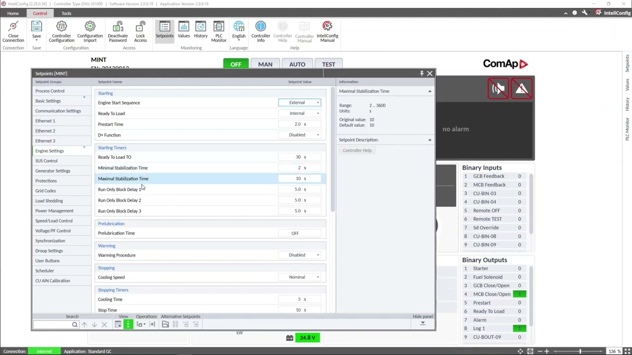Click the info icon in the top bar
The height and width of the screenshot is (355, 632).
[575, 13]
